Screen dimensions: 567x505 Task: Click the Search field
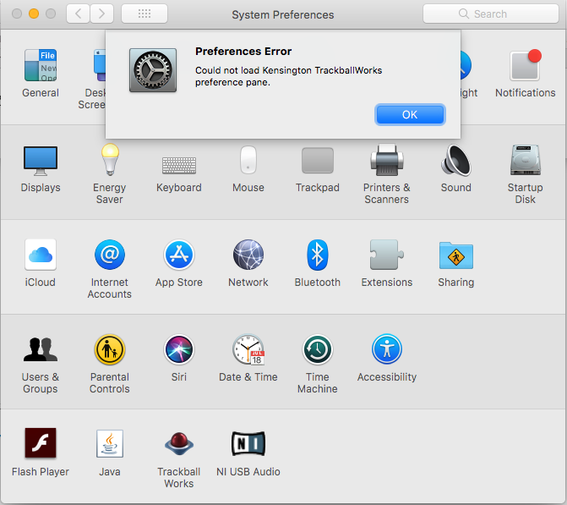pos(491,14)
